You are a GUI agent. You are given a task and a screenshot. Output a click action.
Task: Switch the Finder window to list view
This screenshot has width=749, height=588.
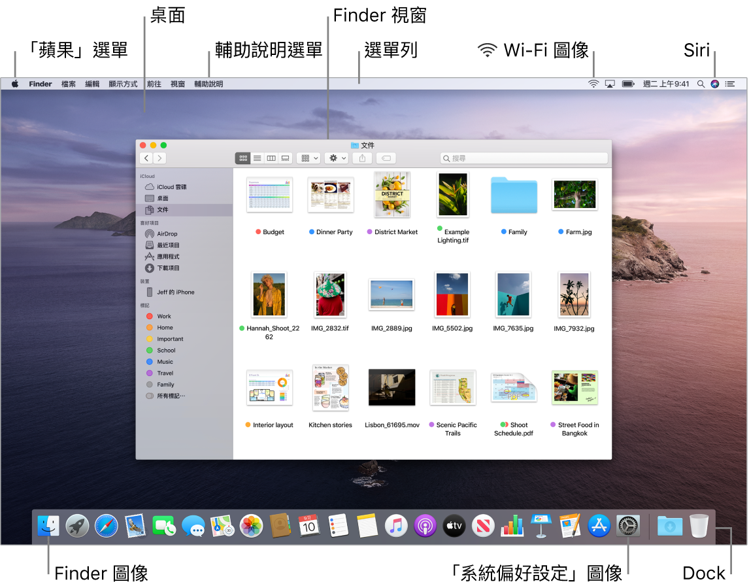[x=258, y=158]
